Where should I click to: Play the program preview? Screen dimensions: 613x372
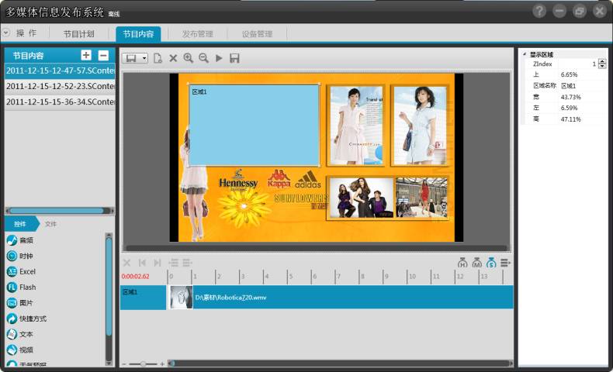pos(219,58)
